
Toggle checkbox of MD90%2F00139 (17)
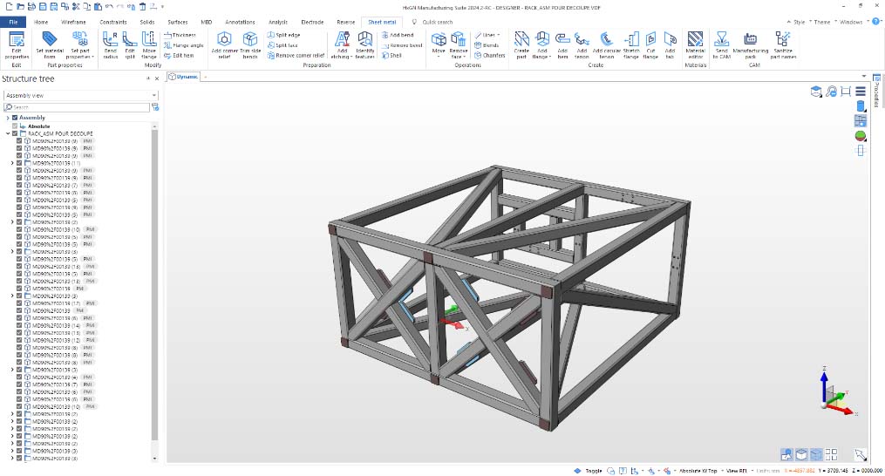pyautogui.click(x=19, y=303)
